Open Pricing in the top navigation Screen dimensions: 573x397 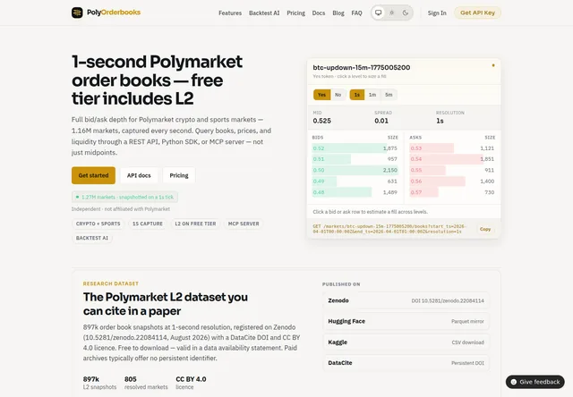[x=295, y=13]
